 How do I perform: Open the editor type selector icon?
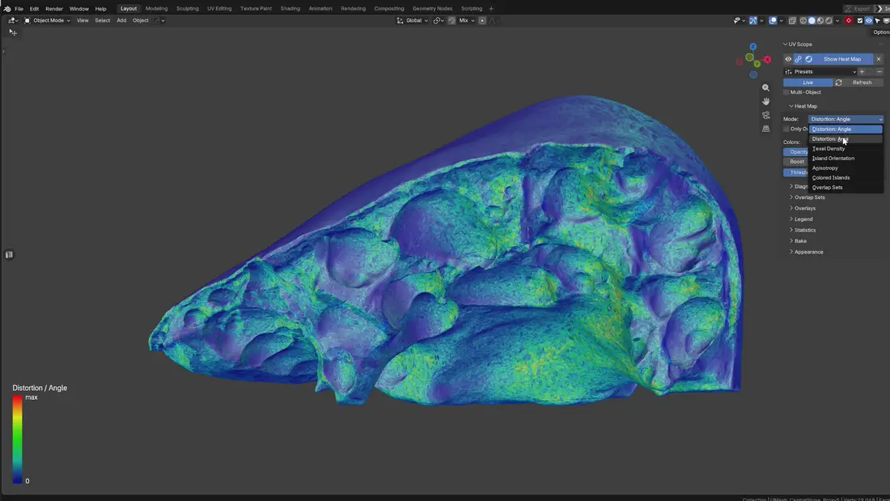12,20
